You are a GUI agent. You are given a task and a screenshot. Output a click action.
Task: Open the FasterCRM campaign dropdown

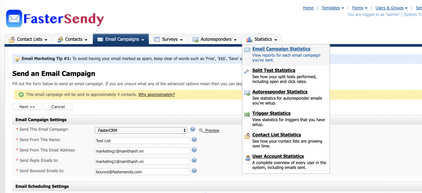pyautogui.click(x=141, y=130)
